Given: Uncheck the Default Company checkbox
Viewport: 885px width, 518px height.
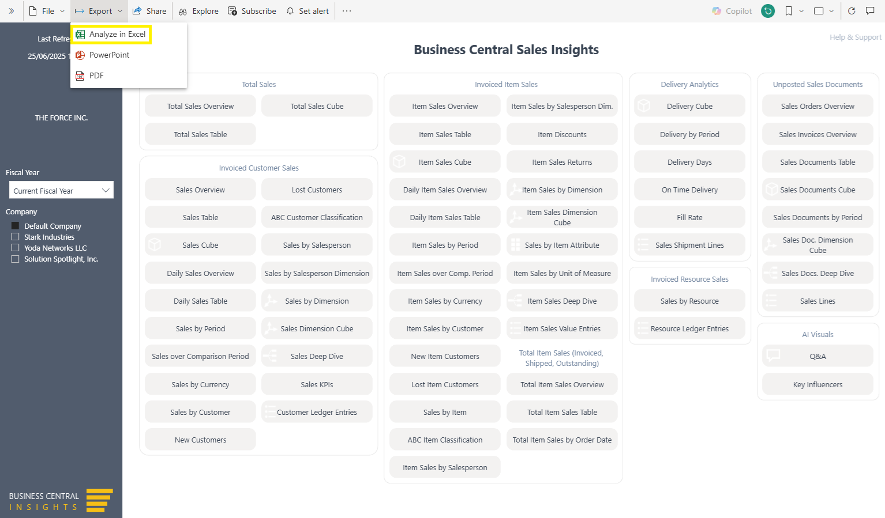Looking at the screenshot, I should (16, 226).
